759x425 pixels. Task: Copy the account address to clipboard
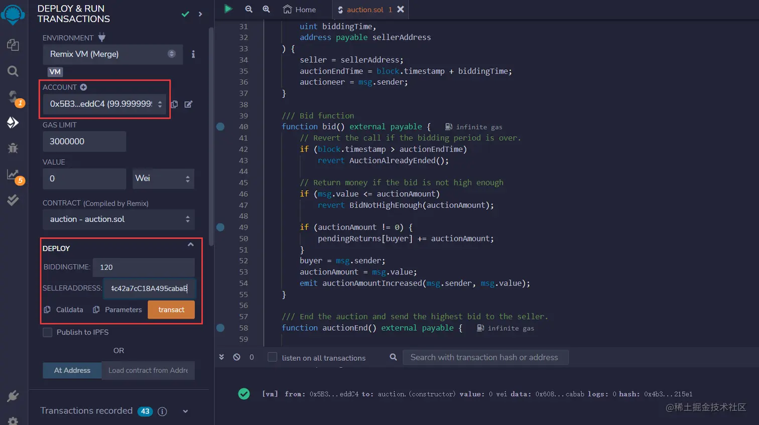174,104
